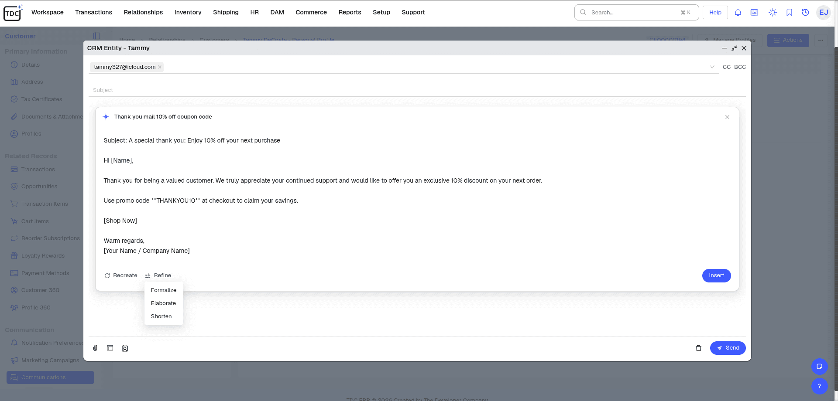Open the Support top menu
Viewport: 838px width, 401px height.
(413, 12)
